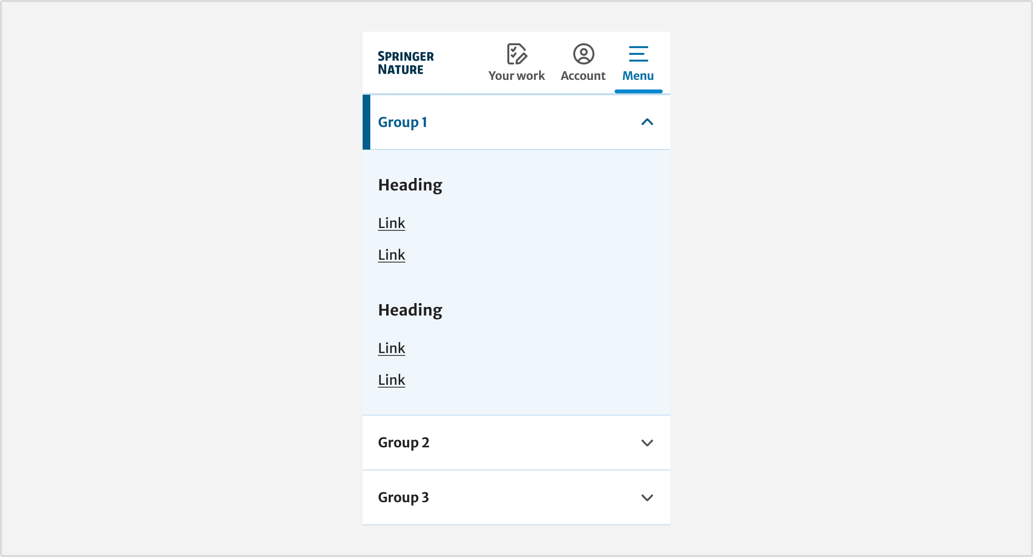Click the Menu hamburger icon

click(x=638, y=53)
